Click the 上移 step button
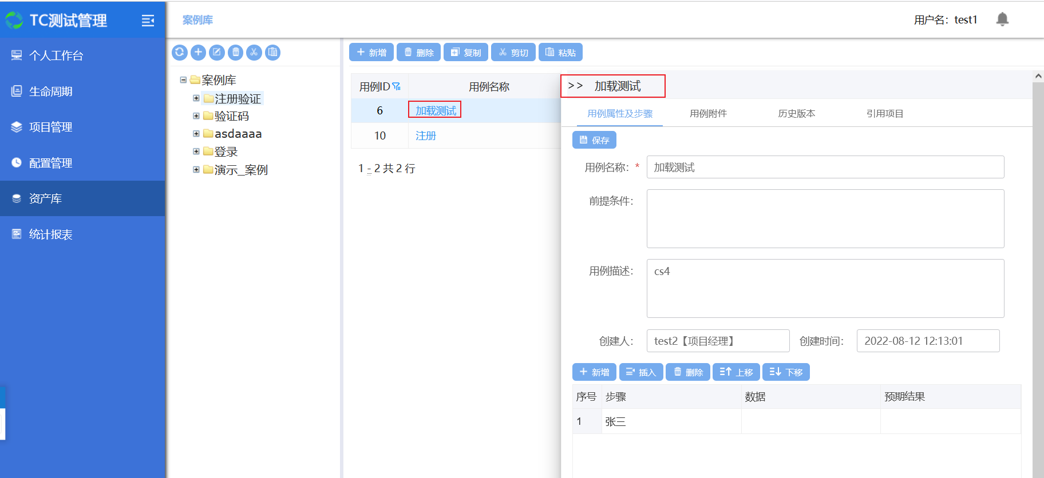The height and width of the screenshot is (478, 1044). [x=736, y=372]
